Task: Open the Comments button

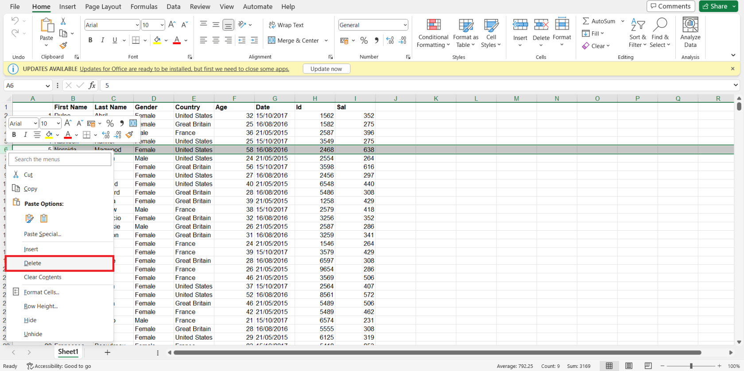Action: pyautogui.click(x=670, y=6)
